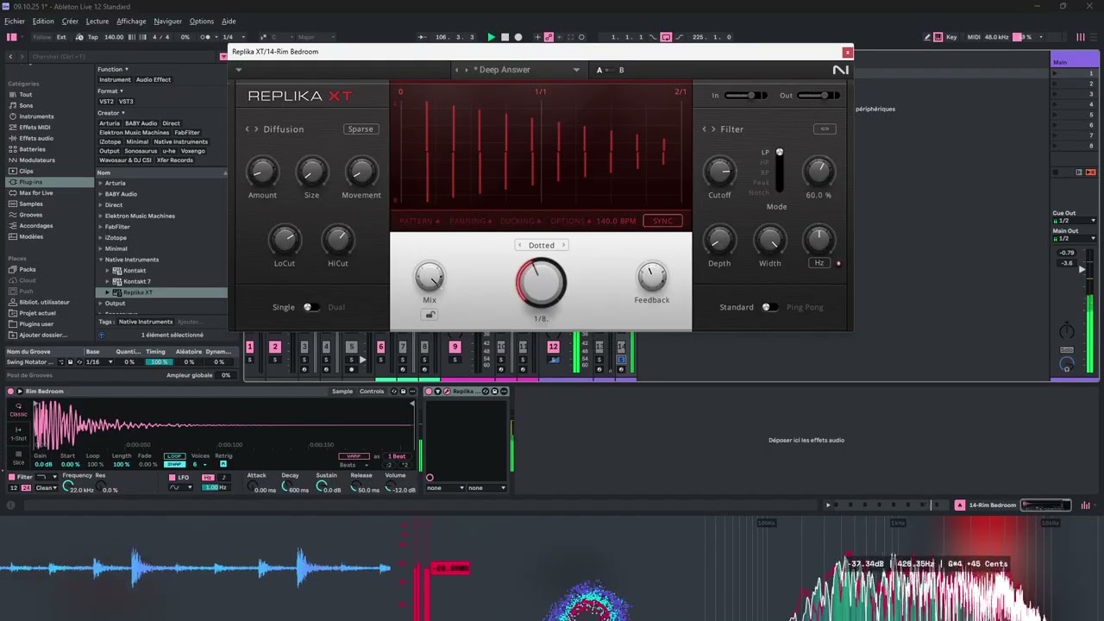Image resolution: width=1104 pixels, height=621 pixels.
Task: Toggle the Follow button in transport
Action: (42, 37)
